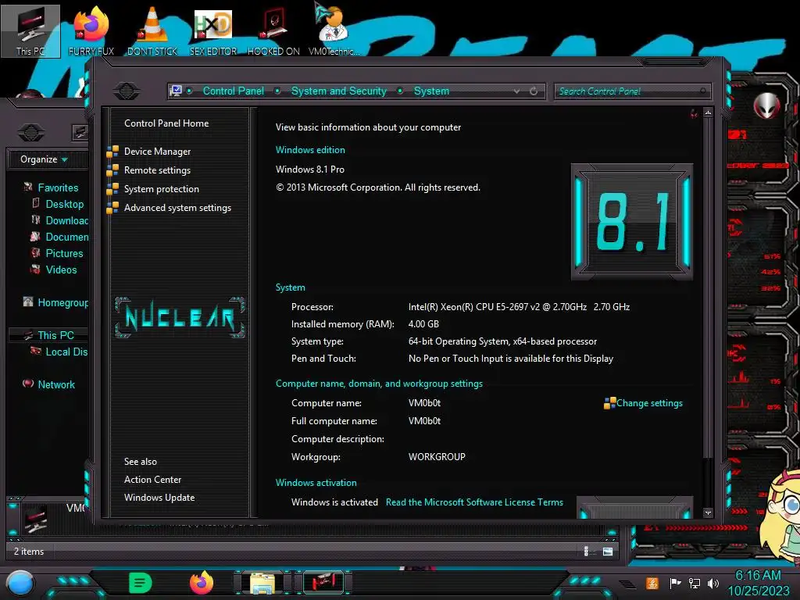
Task: Open the This PC desktop icon
Action: [30, 30]
